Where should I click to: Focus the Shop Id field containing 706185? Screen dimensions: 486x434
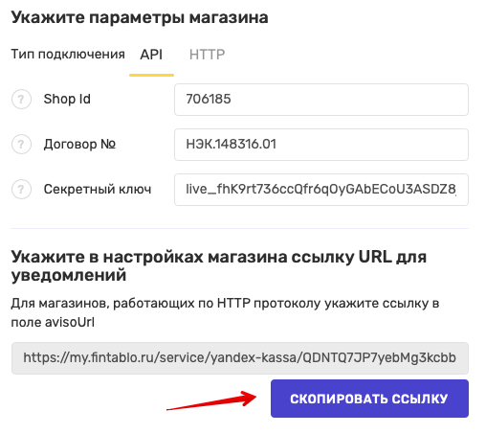pyautogui.click(x=321, y=100)
